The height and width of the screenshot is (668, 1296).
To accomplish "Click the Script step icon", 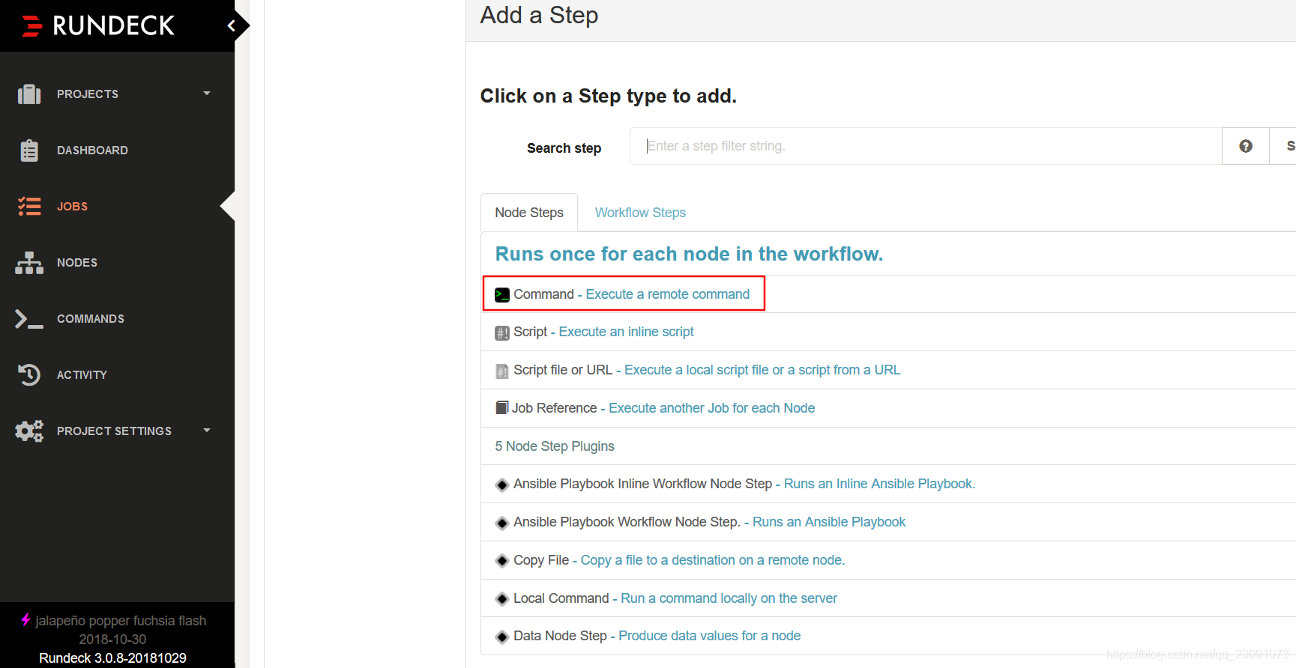I will click(502, 333).
